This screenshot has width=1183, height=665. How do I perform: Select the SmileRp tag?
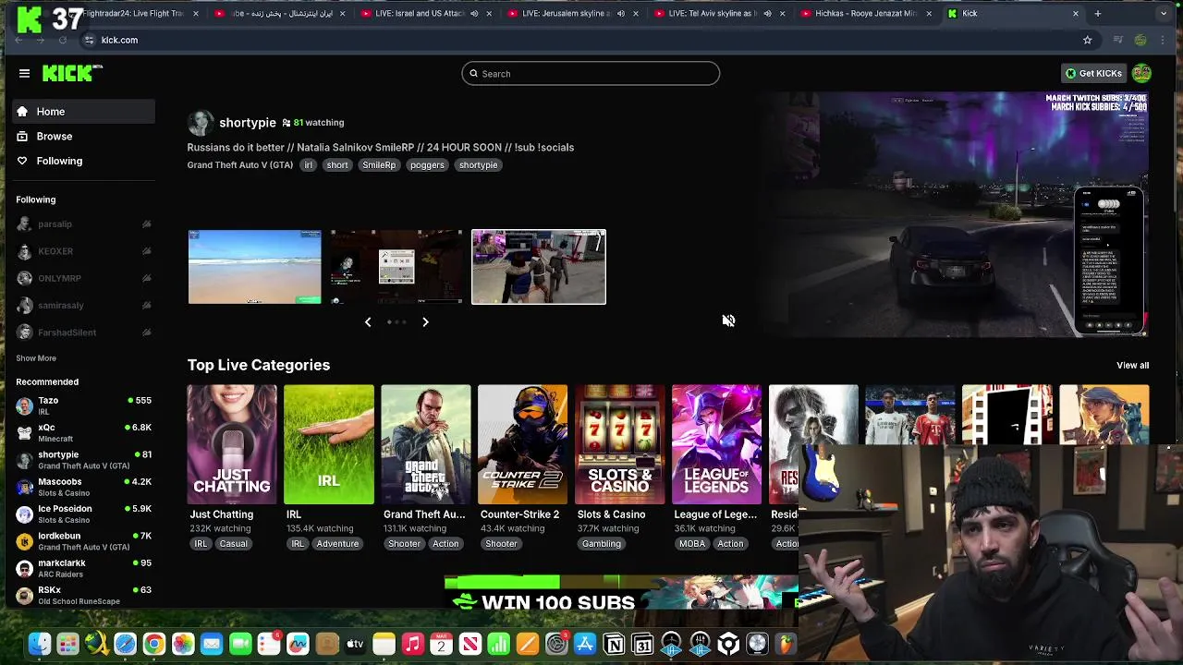[x=379, y=165]
